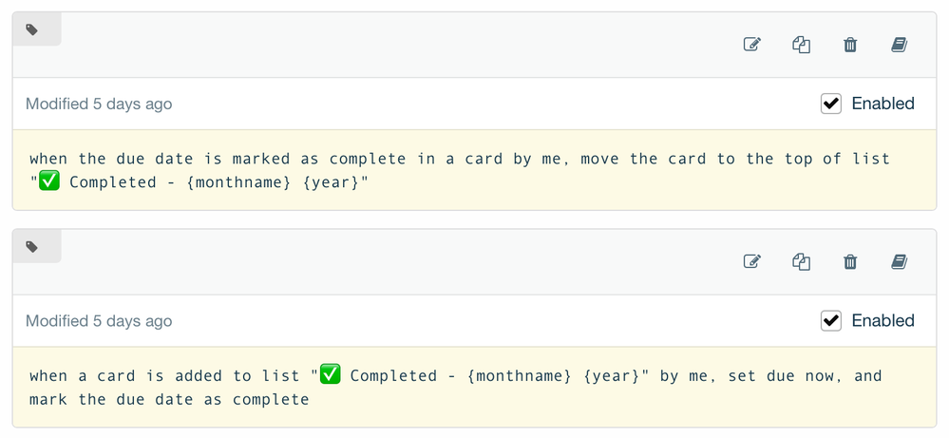The image size is (949, 438).
Task: Click the Enabled label of the 'move the card' rule
Action: (883, 104)
